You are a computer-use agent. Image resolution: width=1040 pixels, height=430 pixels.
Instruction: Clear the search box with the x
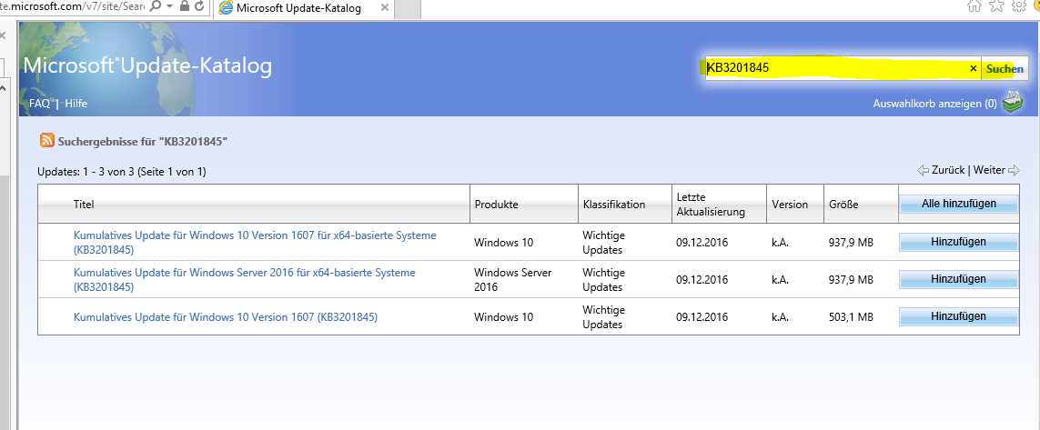(x=973, y=68)
